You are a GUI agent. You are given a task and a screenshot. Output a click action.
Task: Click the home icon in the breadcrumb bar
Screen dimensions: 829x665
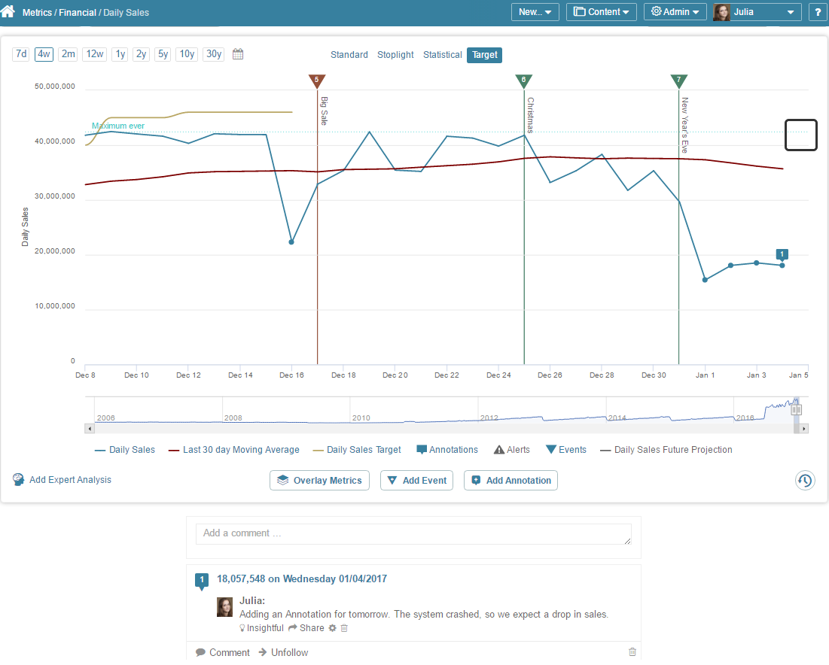(x=8, y=12)
